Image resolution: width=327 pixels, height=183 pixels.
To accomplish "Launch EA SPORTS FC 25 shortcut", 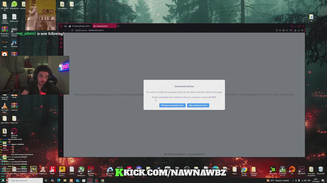I will point(283,171).
